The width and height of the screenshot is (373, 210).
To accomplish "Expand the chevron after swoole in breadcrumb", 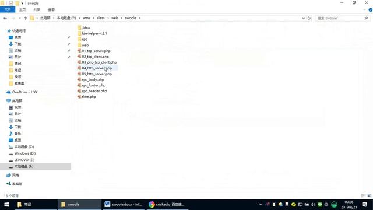I will point(139,18).
